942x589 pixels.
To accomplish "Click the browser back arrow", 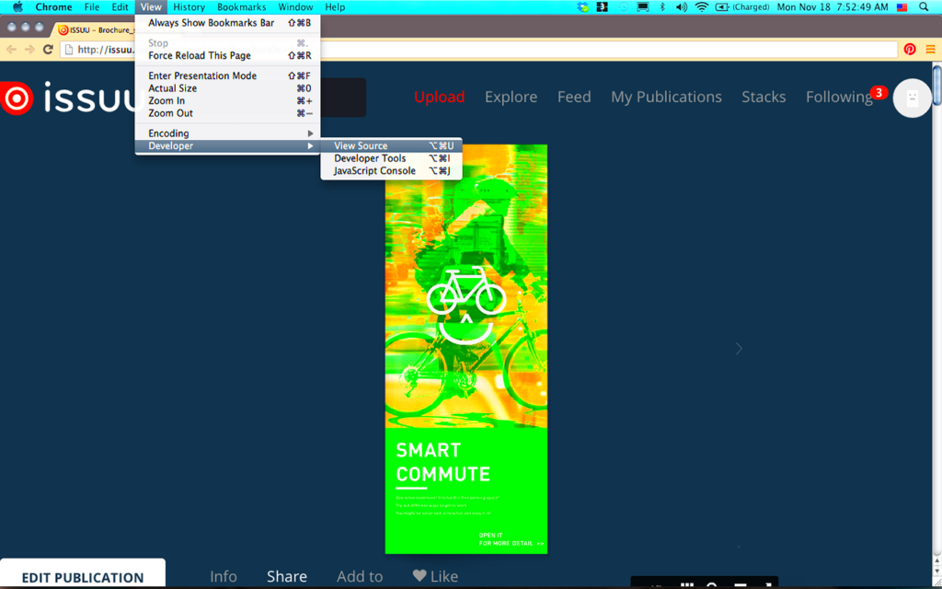I will point(11,50).
